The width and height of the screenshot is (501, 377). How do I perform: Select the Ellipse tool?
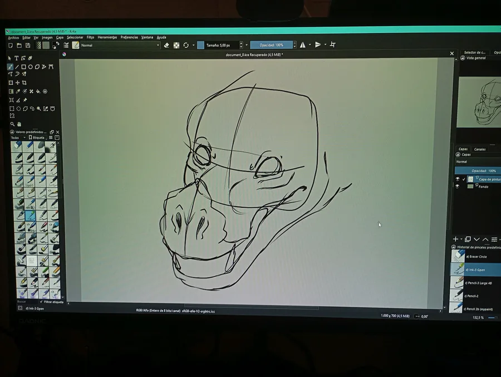[31, 67]
